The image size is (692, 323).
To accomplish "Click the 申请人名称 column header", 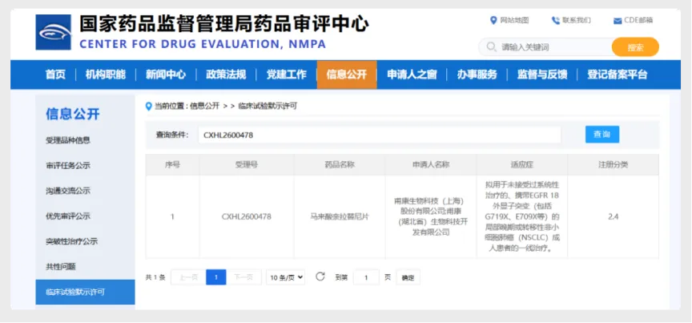I will [431, 165].
